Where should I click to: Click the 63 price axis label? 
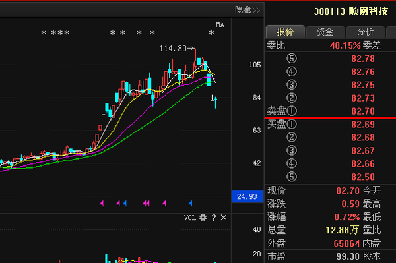[257, 131]
